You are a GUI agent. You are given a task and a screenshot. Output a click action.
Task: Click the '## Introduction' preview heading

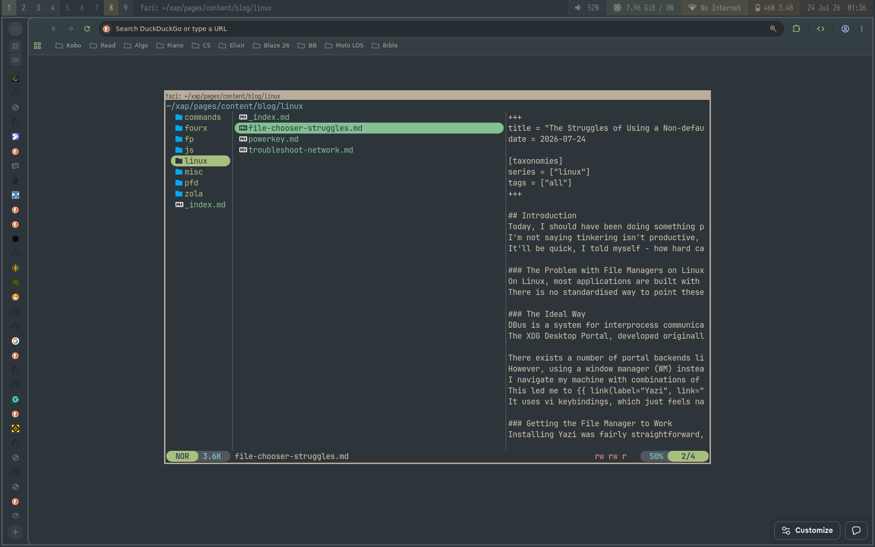(x=542, y=216)
